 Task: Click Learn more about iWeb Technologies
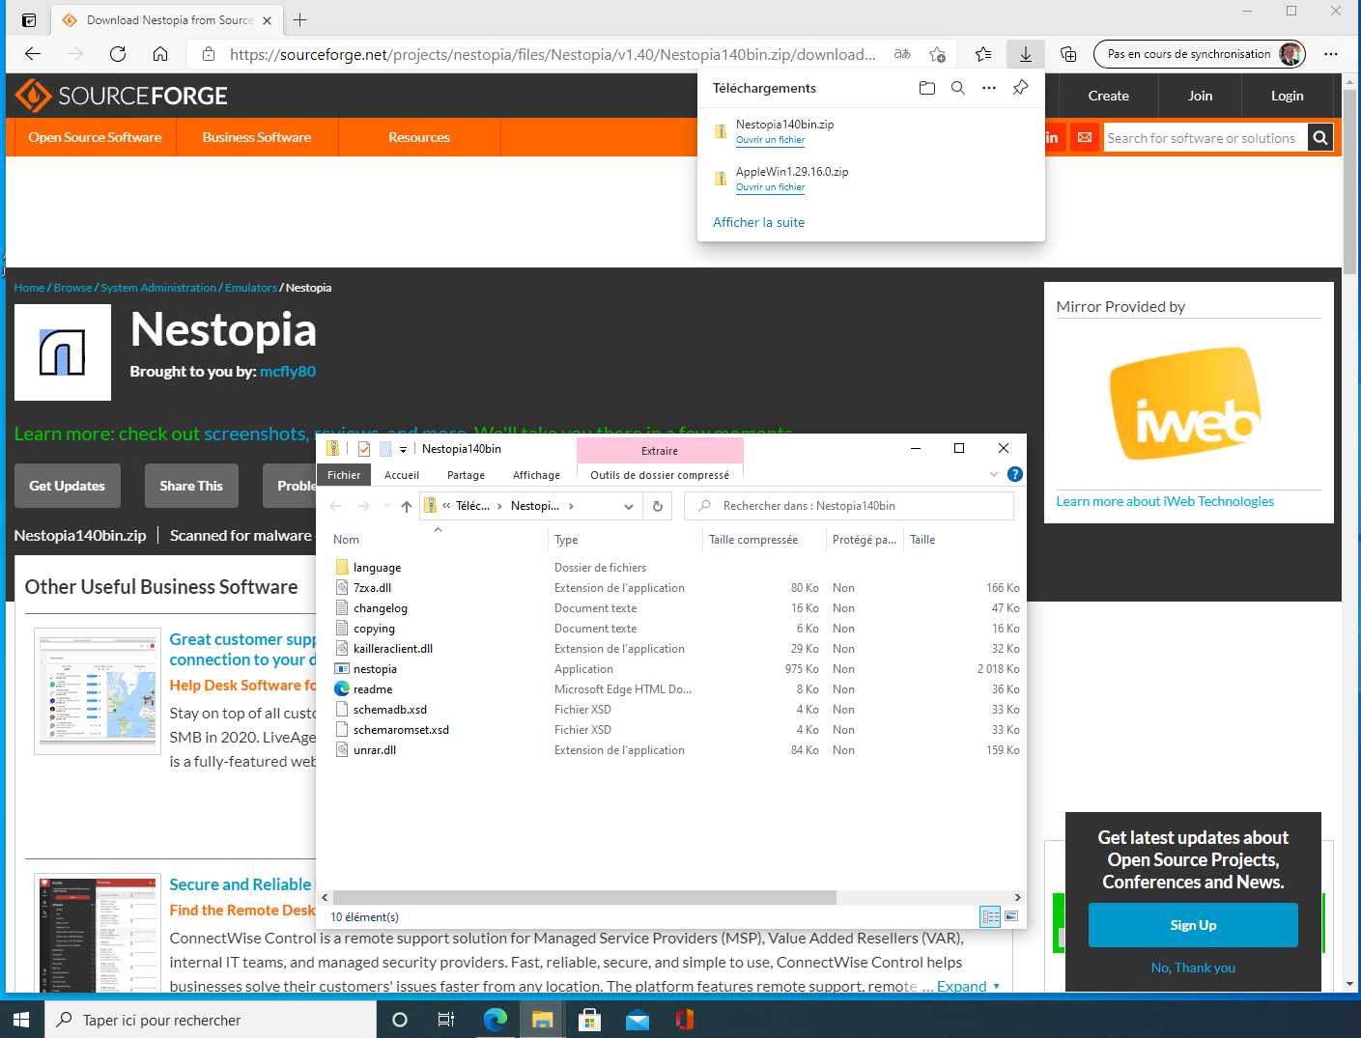pos(1165,501)
